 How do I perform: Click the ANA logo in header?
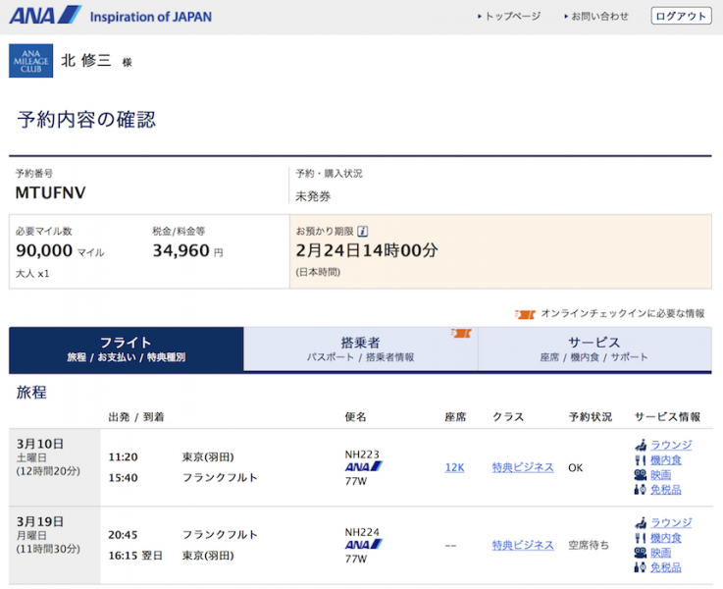pos(45,16)
